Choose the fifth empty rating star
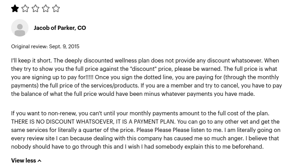 (56, 9)
